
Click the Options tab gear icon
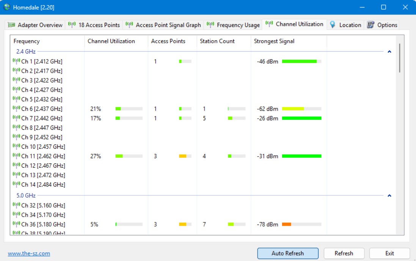370,25
